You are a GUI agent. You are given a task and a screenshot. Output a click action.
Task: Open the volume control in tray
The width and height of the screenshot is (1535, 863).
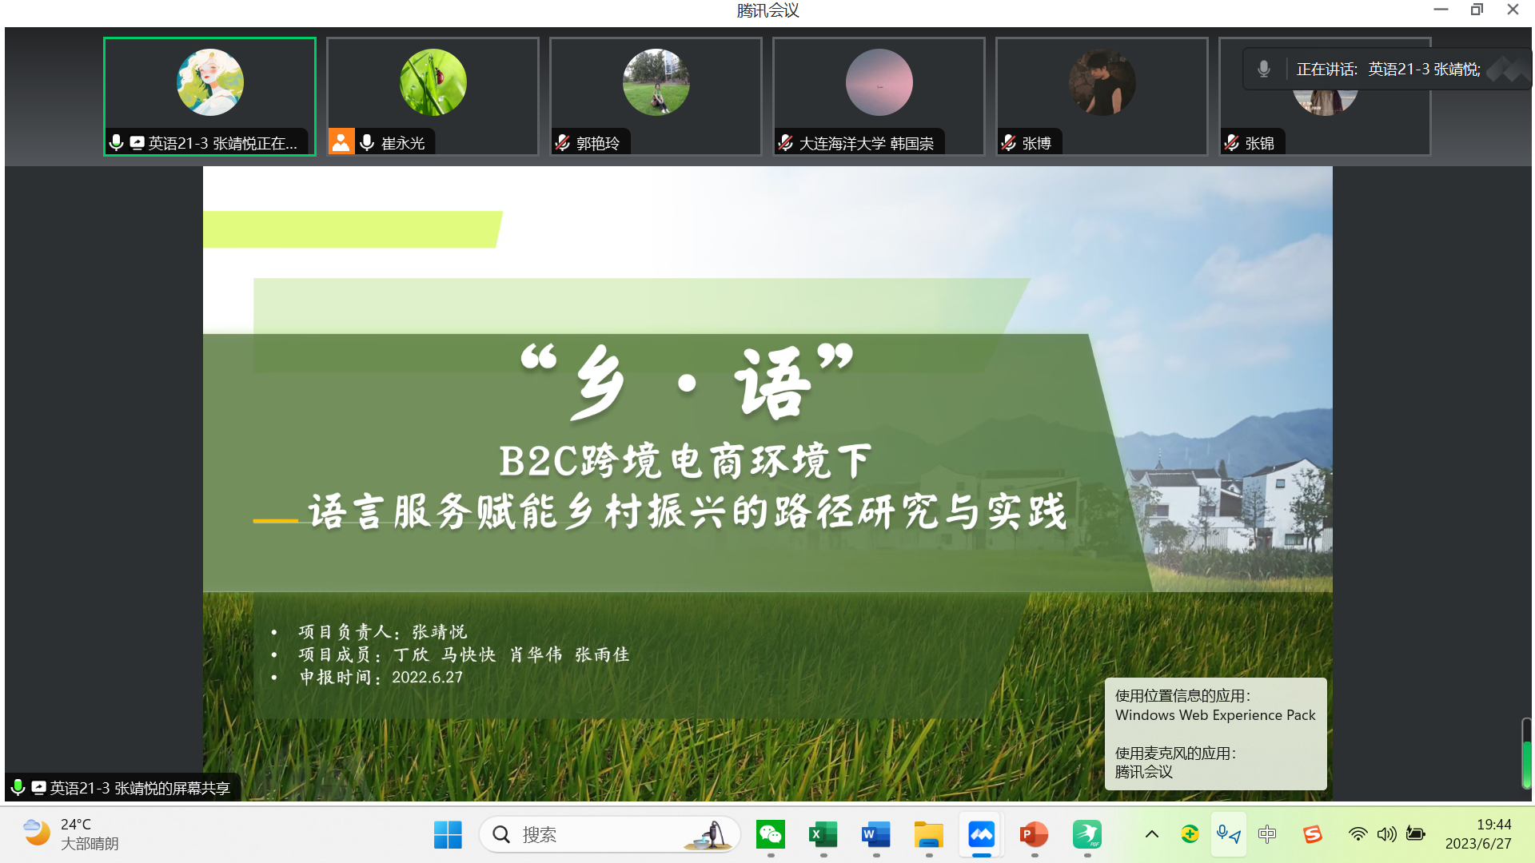pos(1386,834)
